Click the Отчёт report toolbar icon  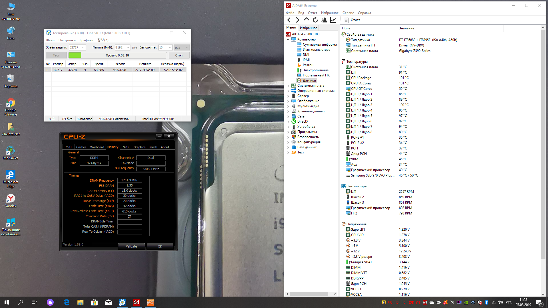(346, 20)
